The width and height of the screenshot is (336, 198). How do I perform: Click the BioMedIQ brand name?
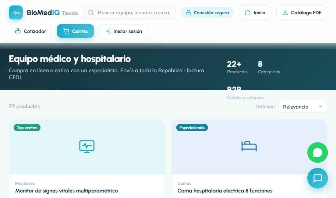pos(43,12)
